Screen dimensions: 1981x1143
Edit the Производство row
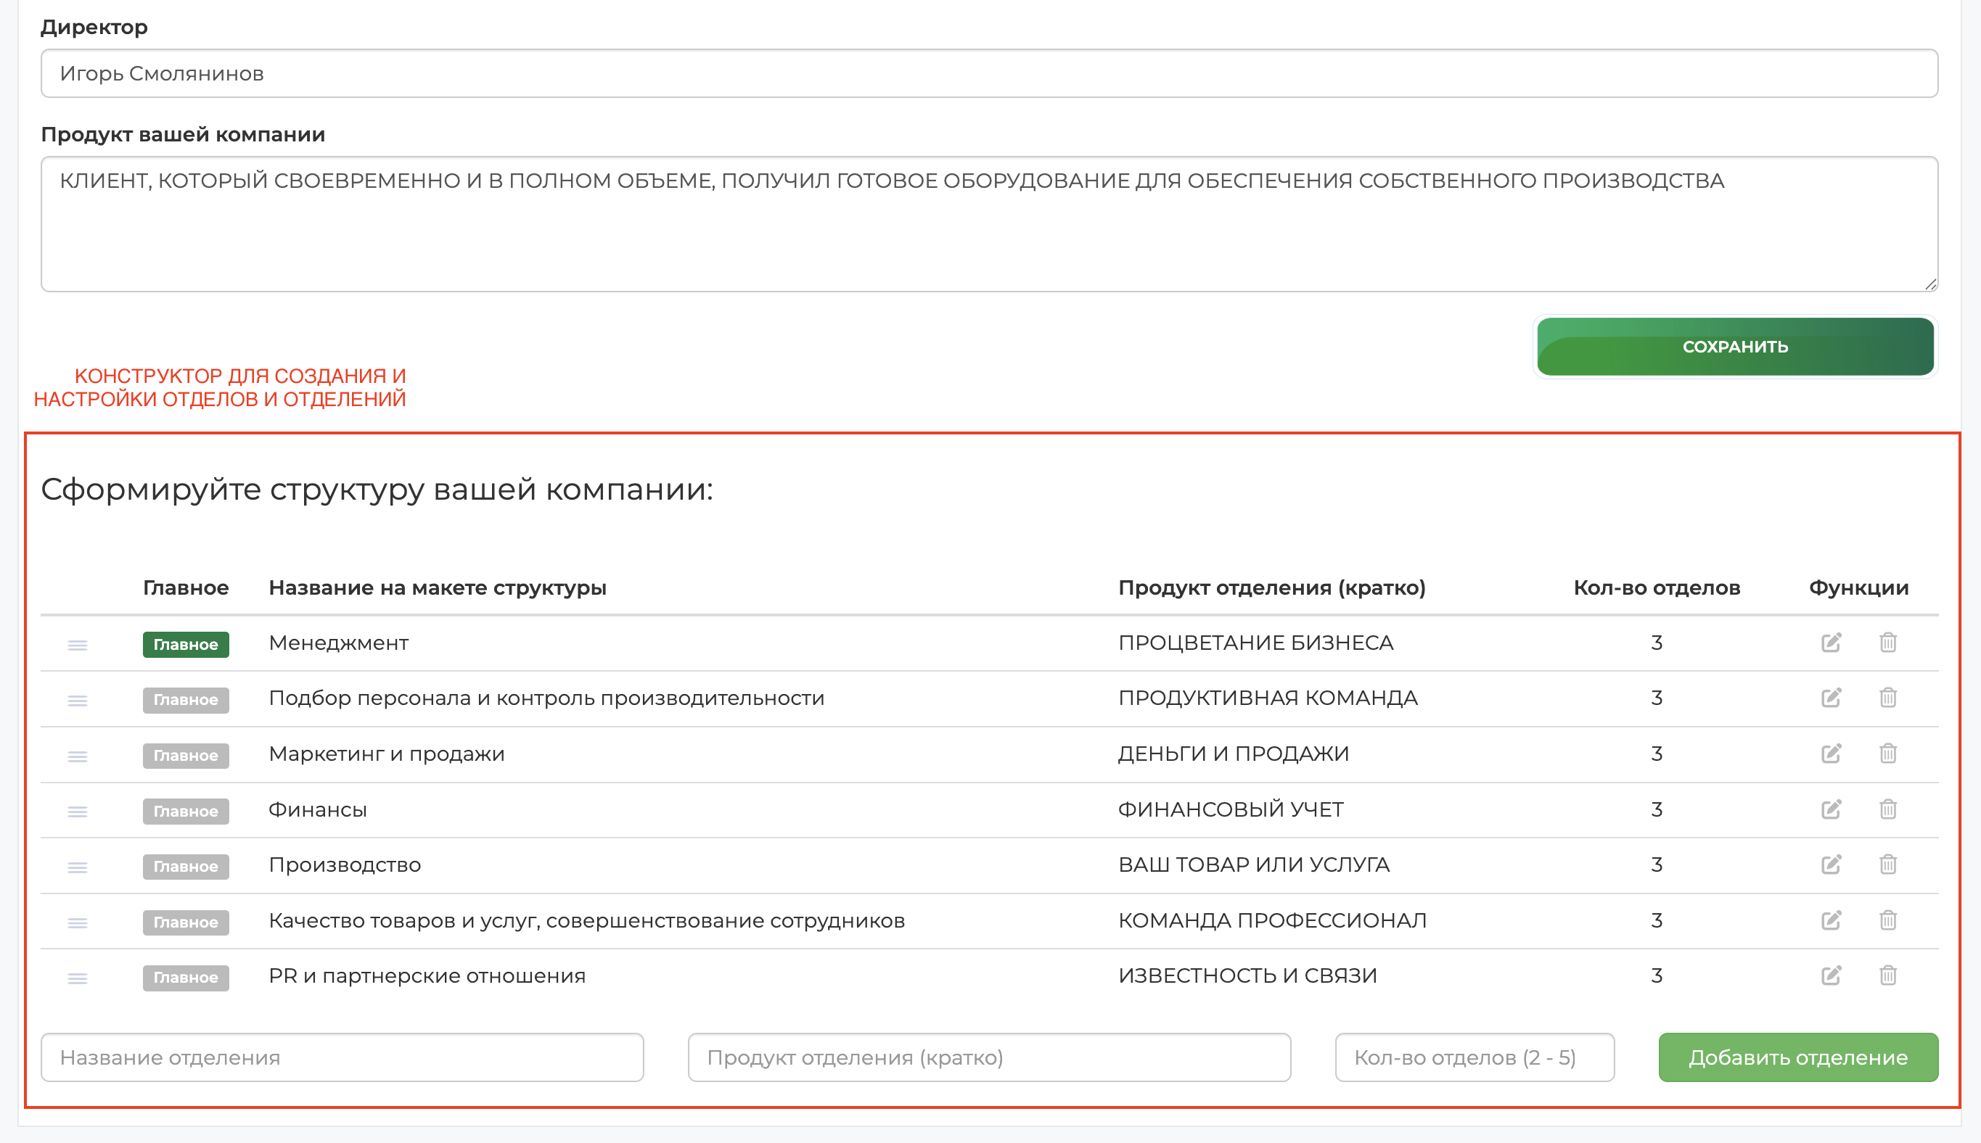[x=1831, y=865]
